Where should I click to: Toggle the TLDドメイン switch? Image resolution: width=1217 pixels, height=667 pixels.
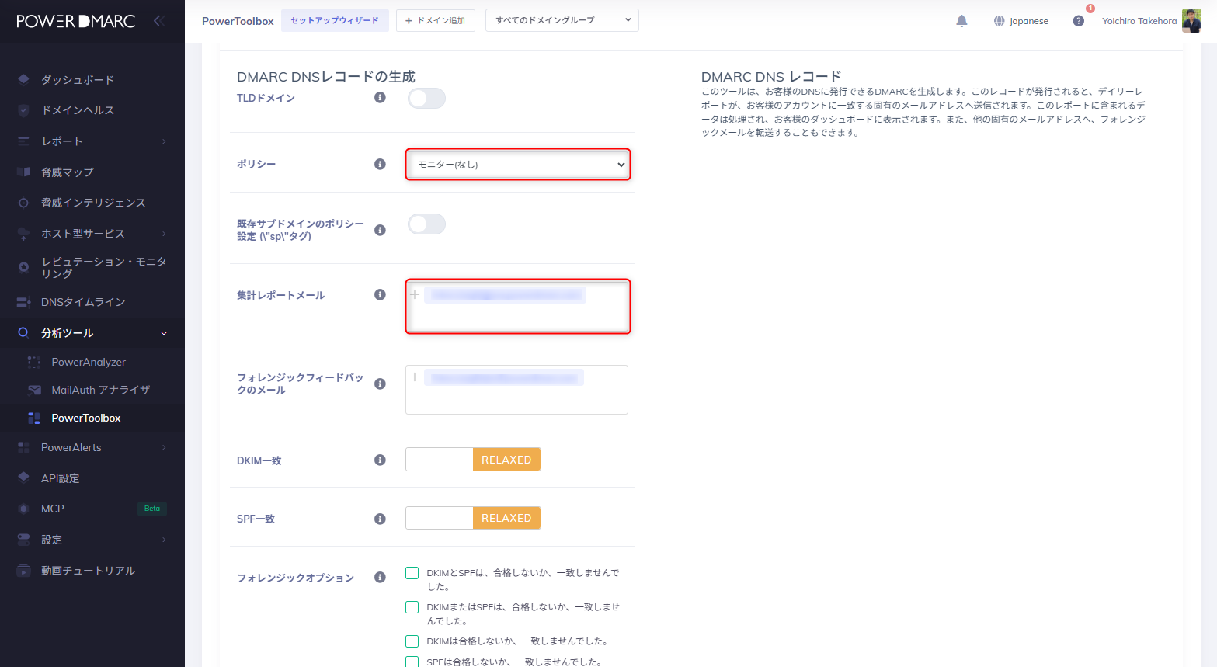(426, 98)
